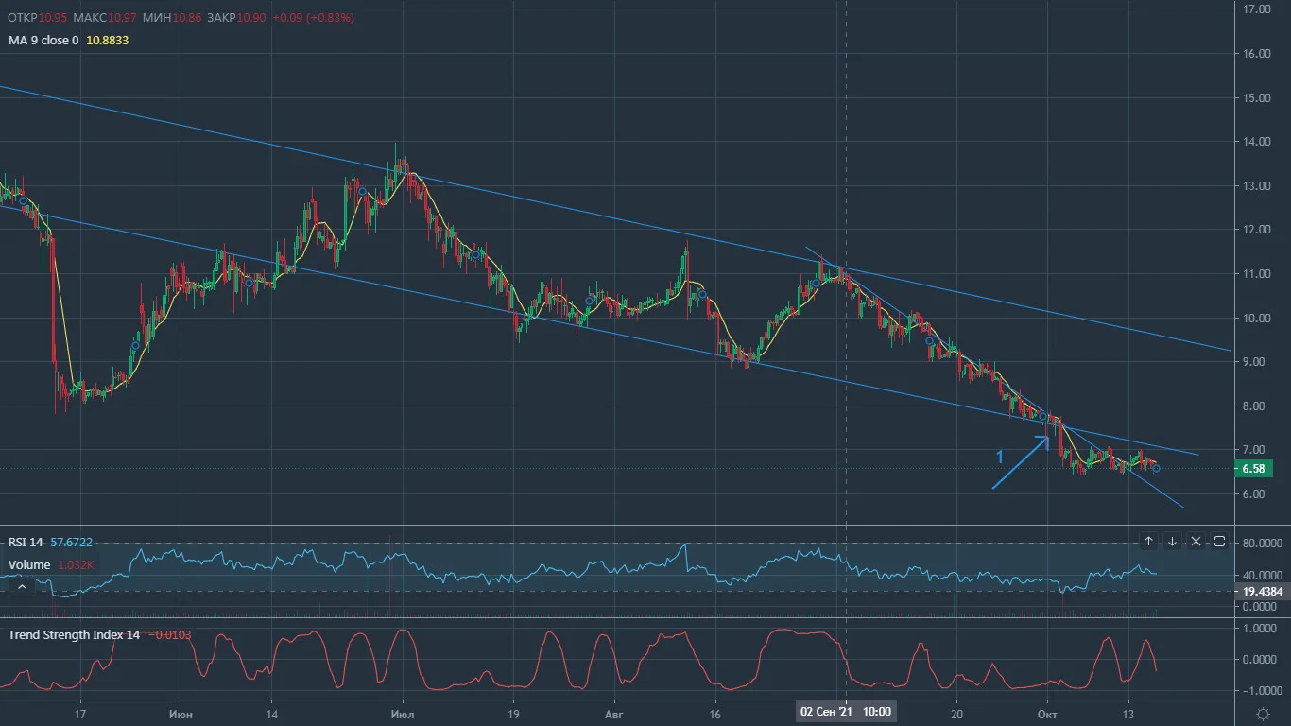Click the RSI level tag 19.4384

[x=1261, y=591]
